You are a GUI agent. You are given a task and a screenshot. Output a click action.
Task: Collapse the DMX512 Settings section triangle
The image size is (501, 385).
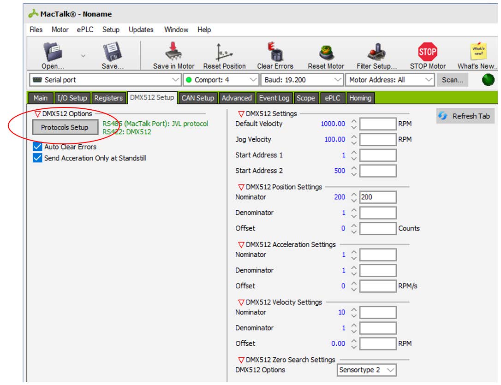click(241, 114)
